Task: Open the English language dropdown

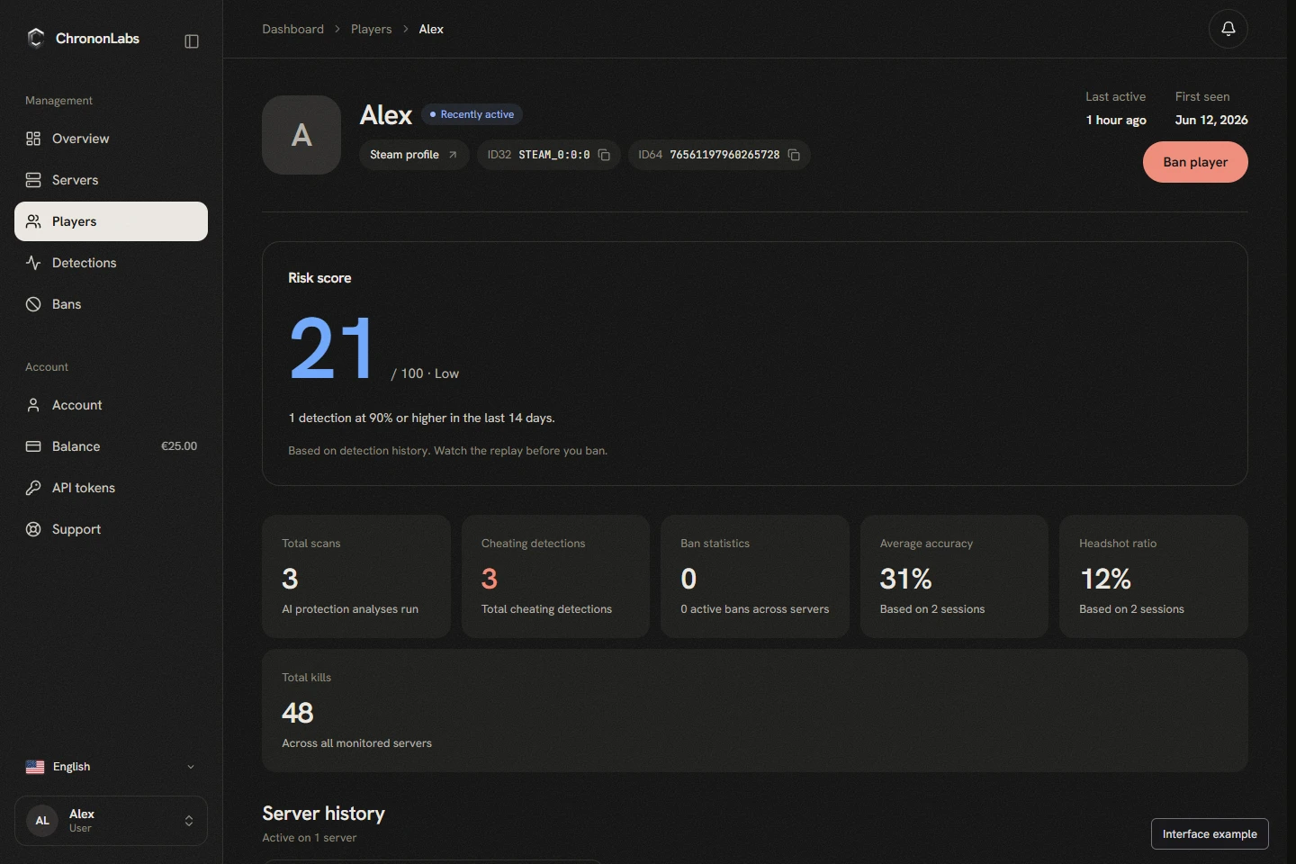Action: pos(111,767)
